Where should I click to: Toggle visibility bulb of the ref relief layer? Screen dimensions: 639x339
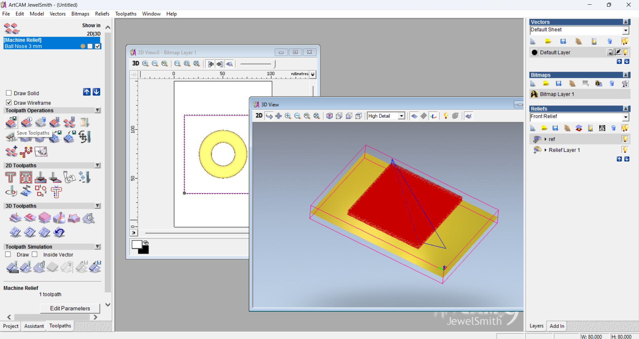click(625, 139)
